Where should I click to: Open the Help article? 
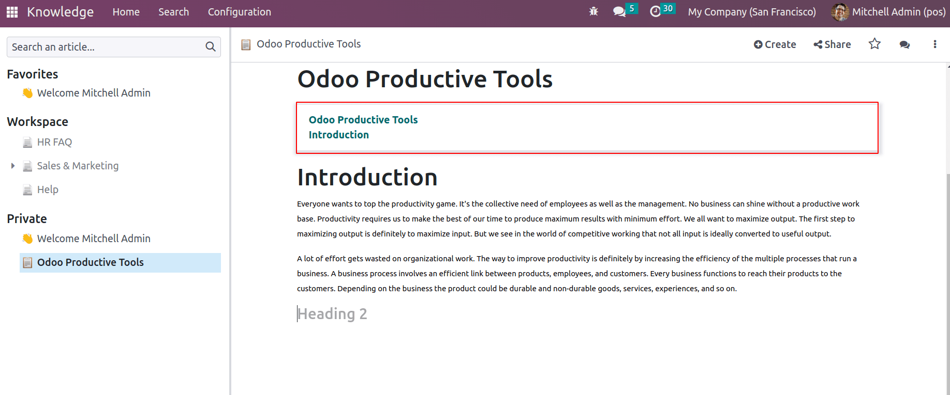(x=48, y=189)
